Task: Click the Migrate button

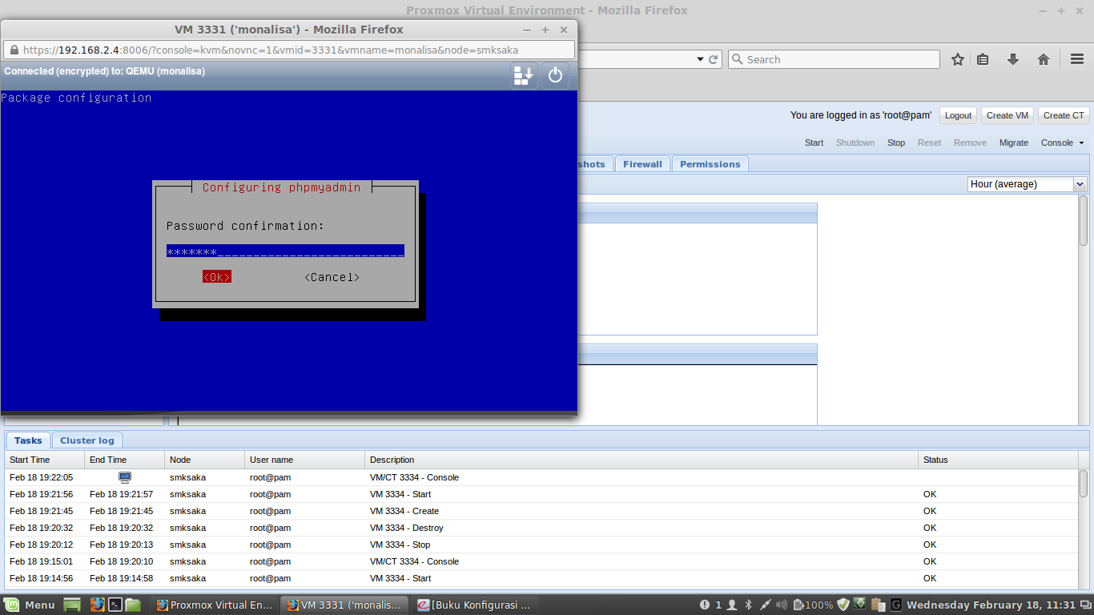Action: [1014, 143]
